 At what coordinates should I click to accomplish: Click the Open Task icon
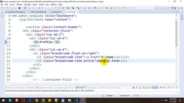tap(98, 8)
